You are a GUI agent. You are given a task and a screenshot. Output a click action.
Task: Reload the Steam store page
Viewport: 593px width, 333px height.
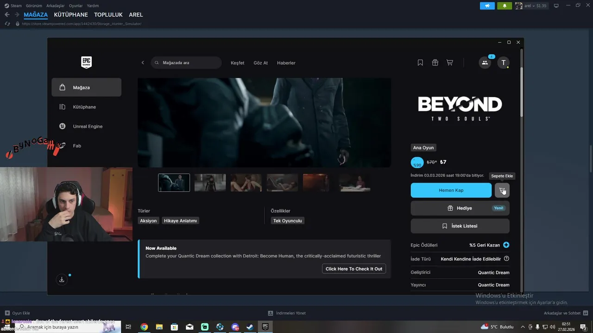[x=7, y=24]
